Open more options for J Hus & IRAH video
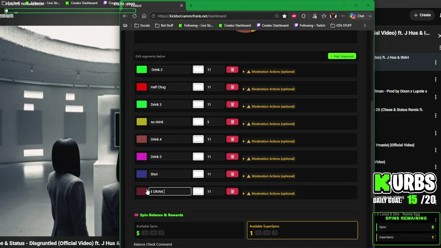Screen dimensions: 441x248 pyautogui.click(x=435, y=62)
